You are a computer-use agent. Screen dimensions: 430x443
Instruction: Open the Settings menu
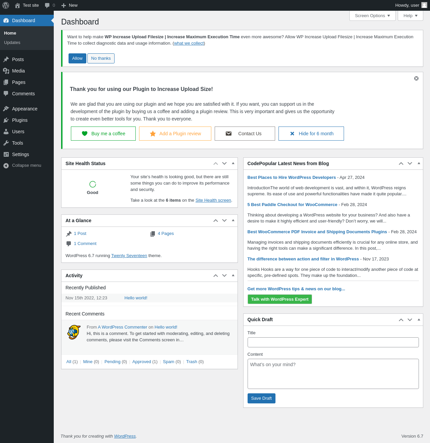pyautogui.click(x=27, y=154)
